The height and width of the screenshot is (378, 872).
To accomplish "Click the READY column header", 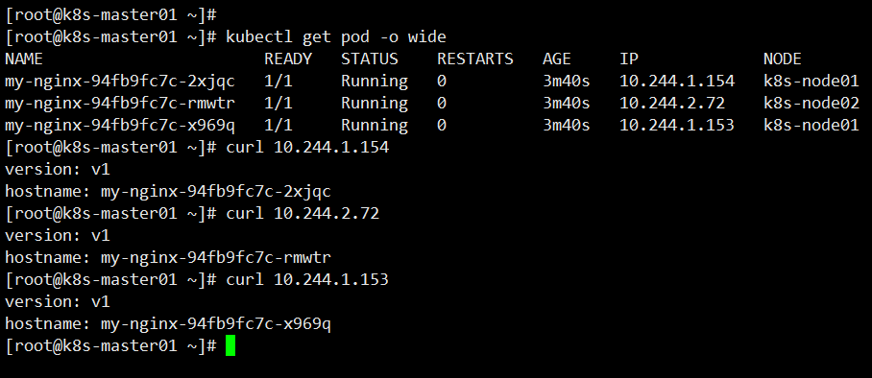I will coord(288,59).
